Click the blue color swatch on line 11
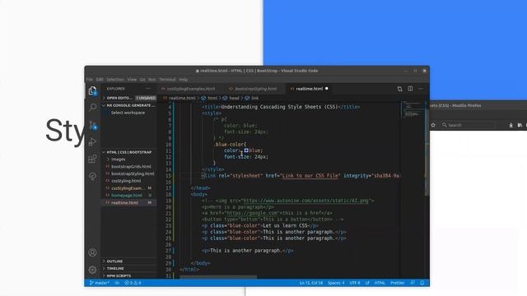This screenshot has width=527, height=296. click(246, 150)
